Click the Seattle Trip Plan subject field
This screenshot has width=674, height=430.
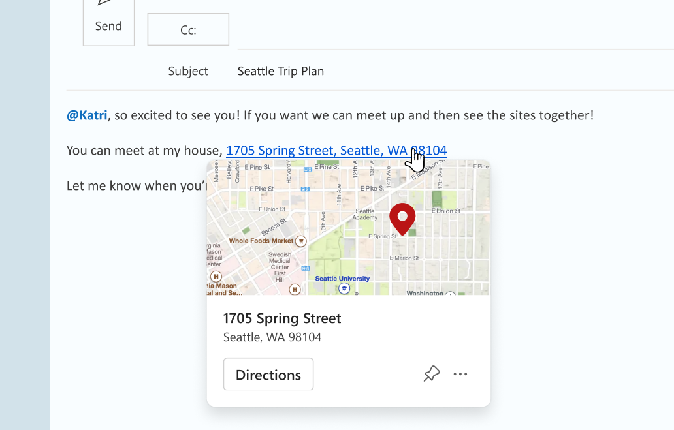tap(281, 71)
